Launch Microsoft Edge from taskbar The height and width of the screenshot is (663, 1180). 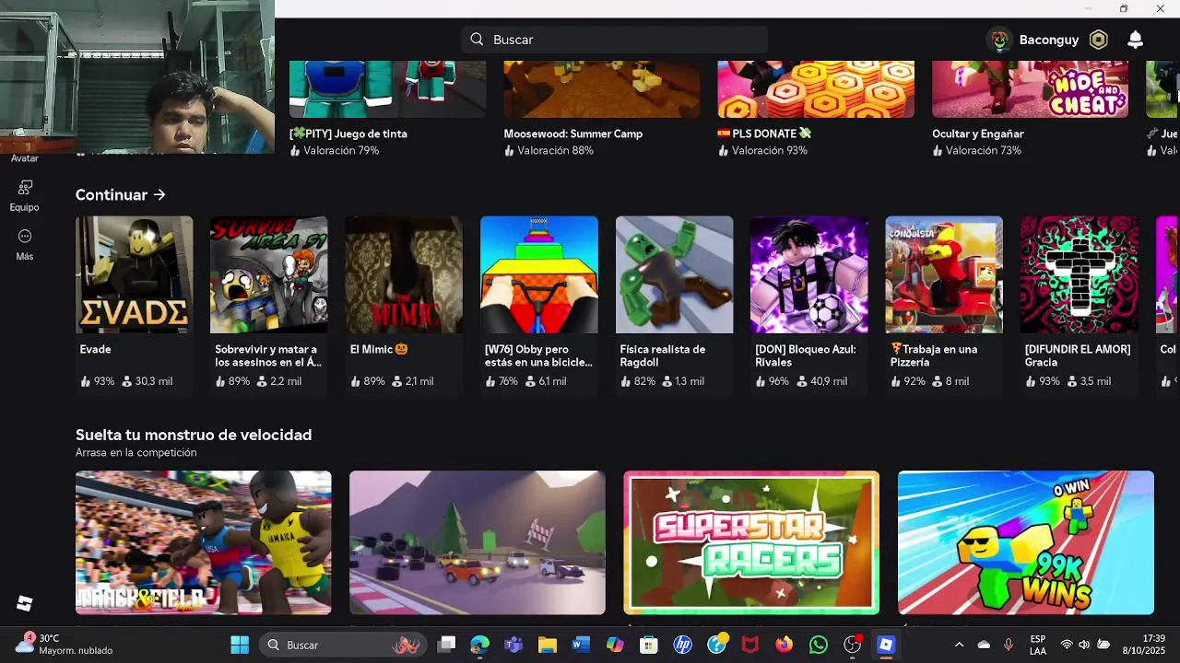click(x=479, y=645)
